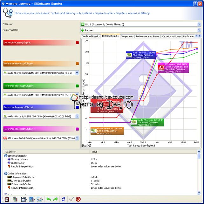The width and height of the screenshot is (204, 204).
Task: Click the Parameter column header
Action: click(x=46, y=152)
